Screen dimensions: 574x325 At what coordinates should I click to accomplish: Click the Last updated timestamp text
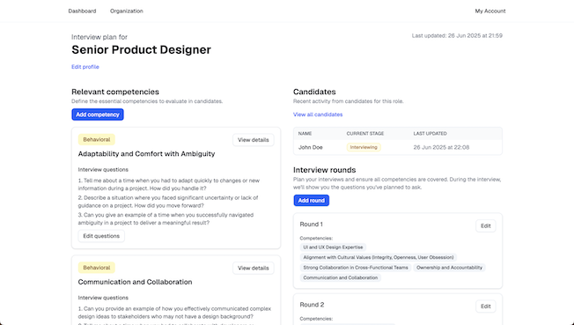coord(457,35)
